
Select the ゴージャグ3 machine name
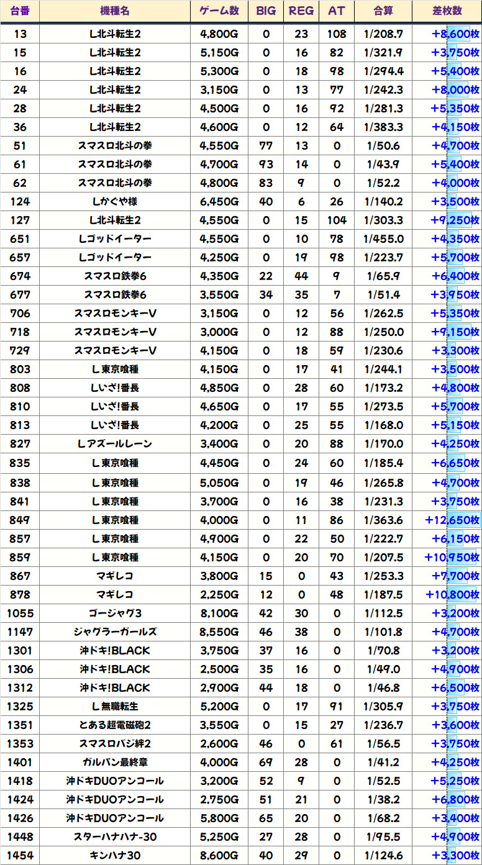tap(115, 614)
